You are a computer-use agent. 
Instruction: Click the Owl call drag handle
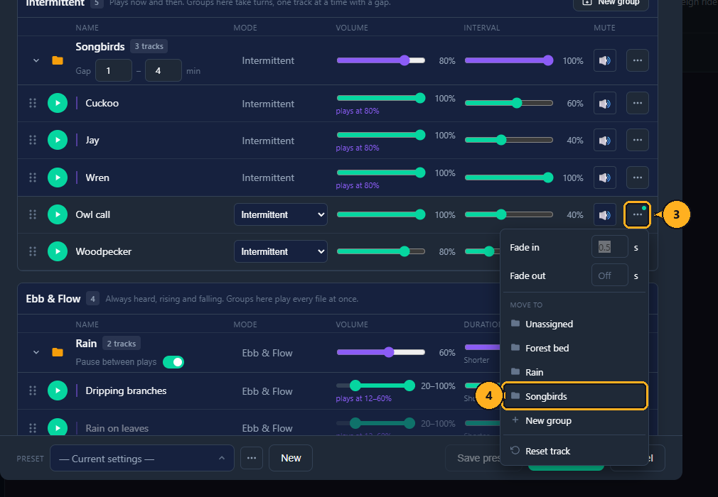pos(33,214)
